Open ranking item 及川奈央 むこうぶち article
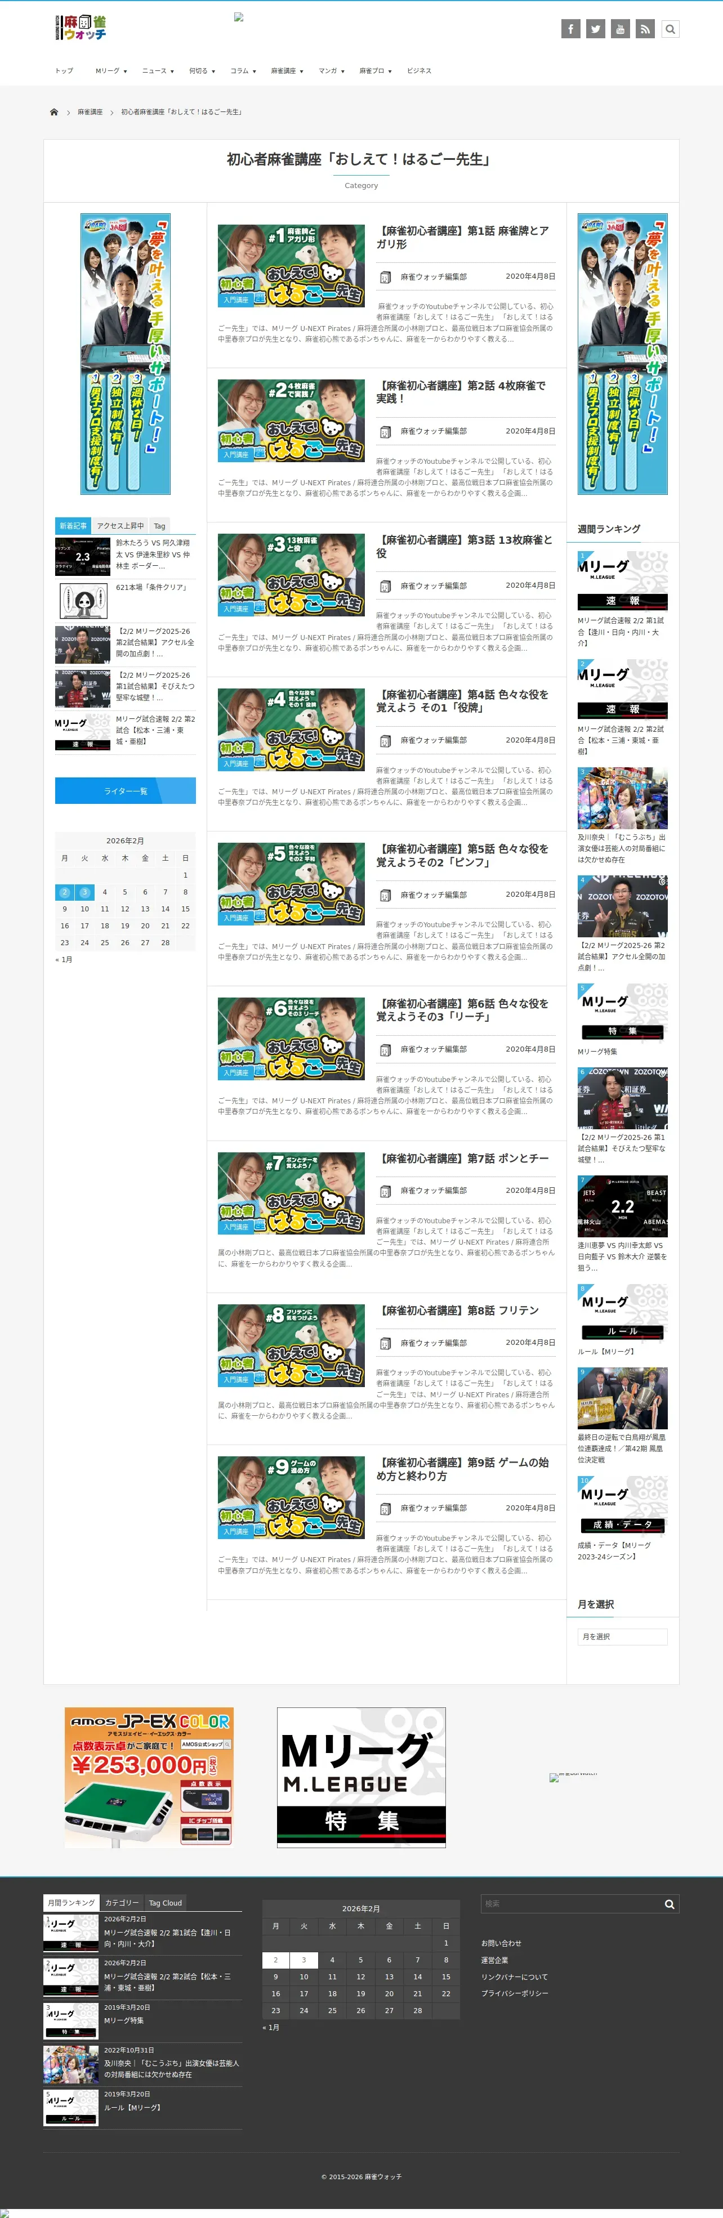The width and height of the screenshot is (723, 2218). (622, 847)
